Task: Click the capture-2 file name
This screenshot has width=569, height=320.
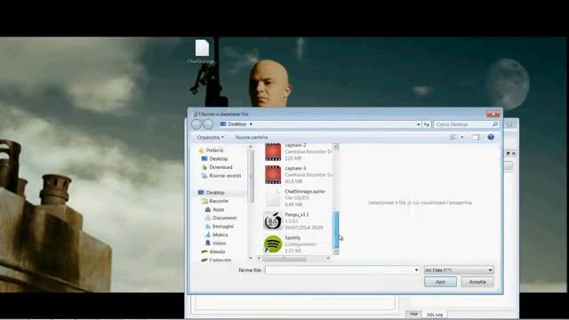Action: tap(295, 145)
